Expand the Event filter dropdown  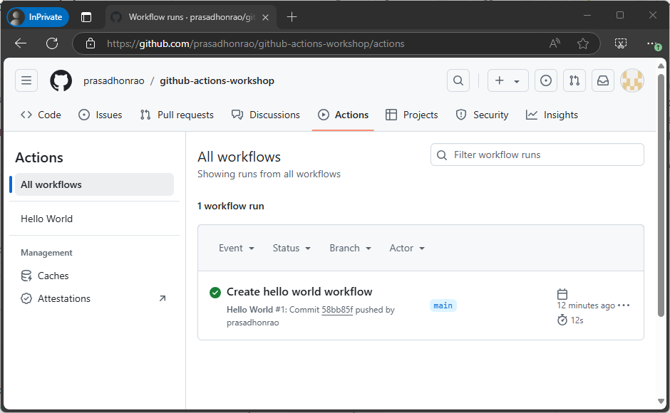(x=237, y=248)
